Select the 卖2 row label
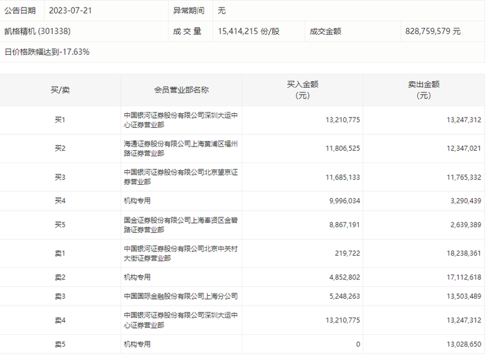The image size is (486, 355). coord(60,277)
